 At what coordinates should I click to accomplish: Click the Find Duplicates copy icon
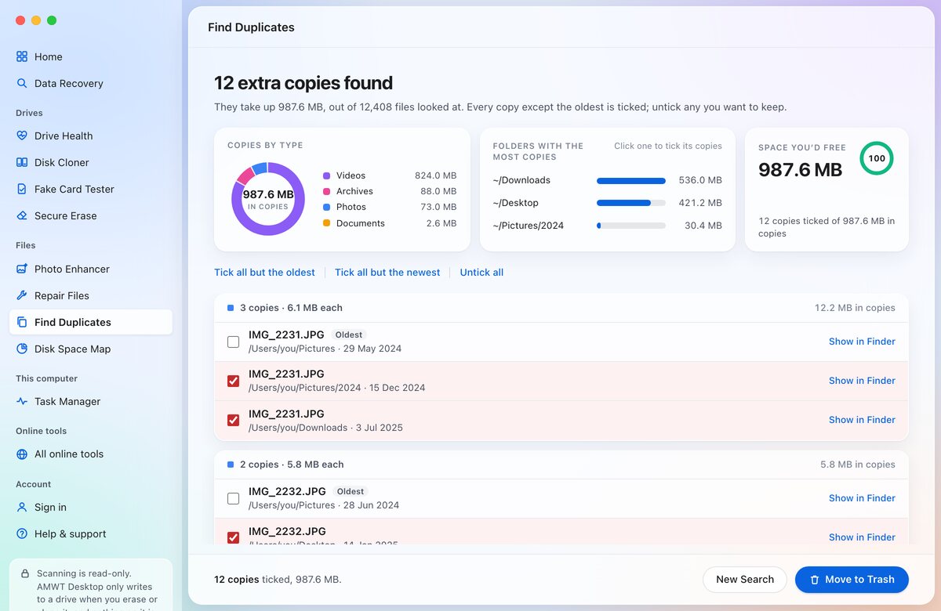22,322
